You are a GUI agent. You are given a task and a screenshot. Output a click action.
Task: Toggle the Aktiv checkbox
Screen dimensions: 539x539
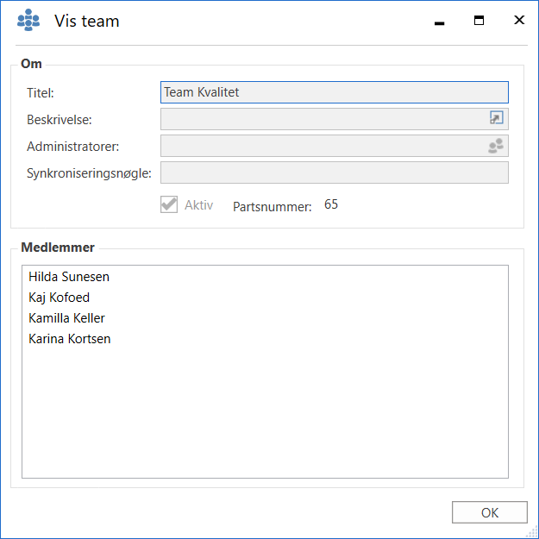(169, 205)
